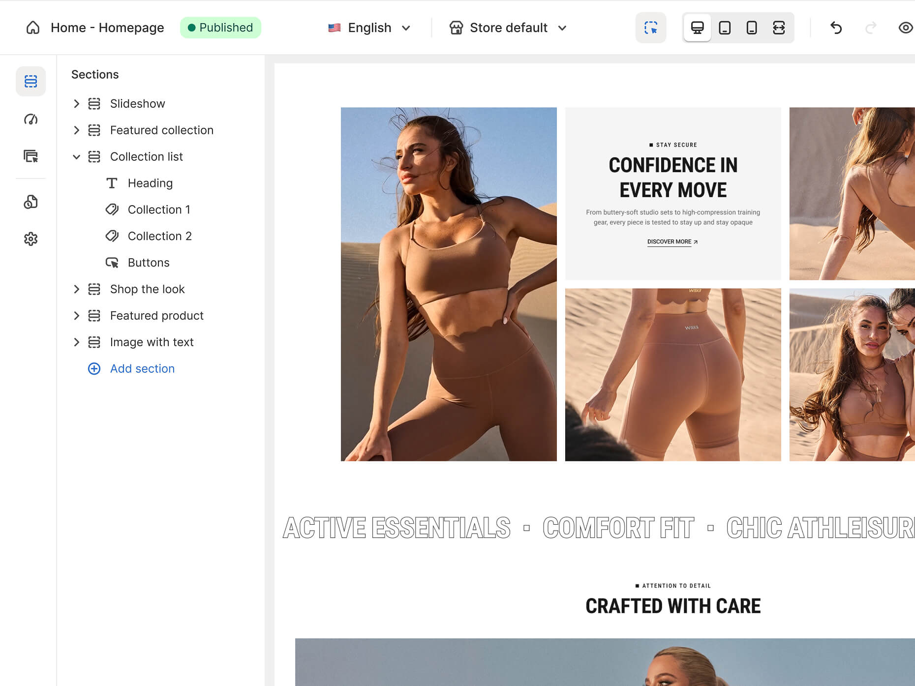Screen dimensions: 915x686
Task: Open the English language dropdown
Action: [x=369, y=28]
